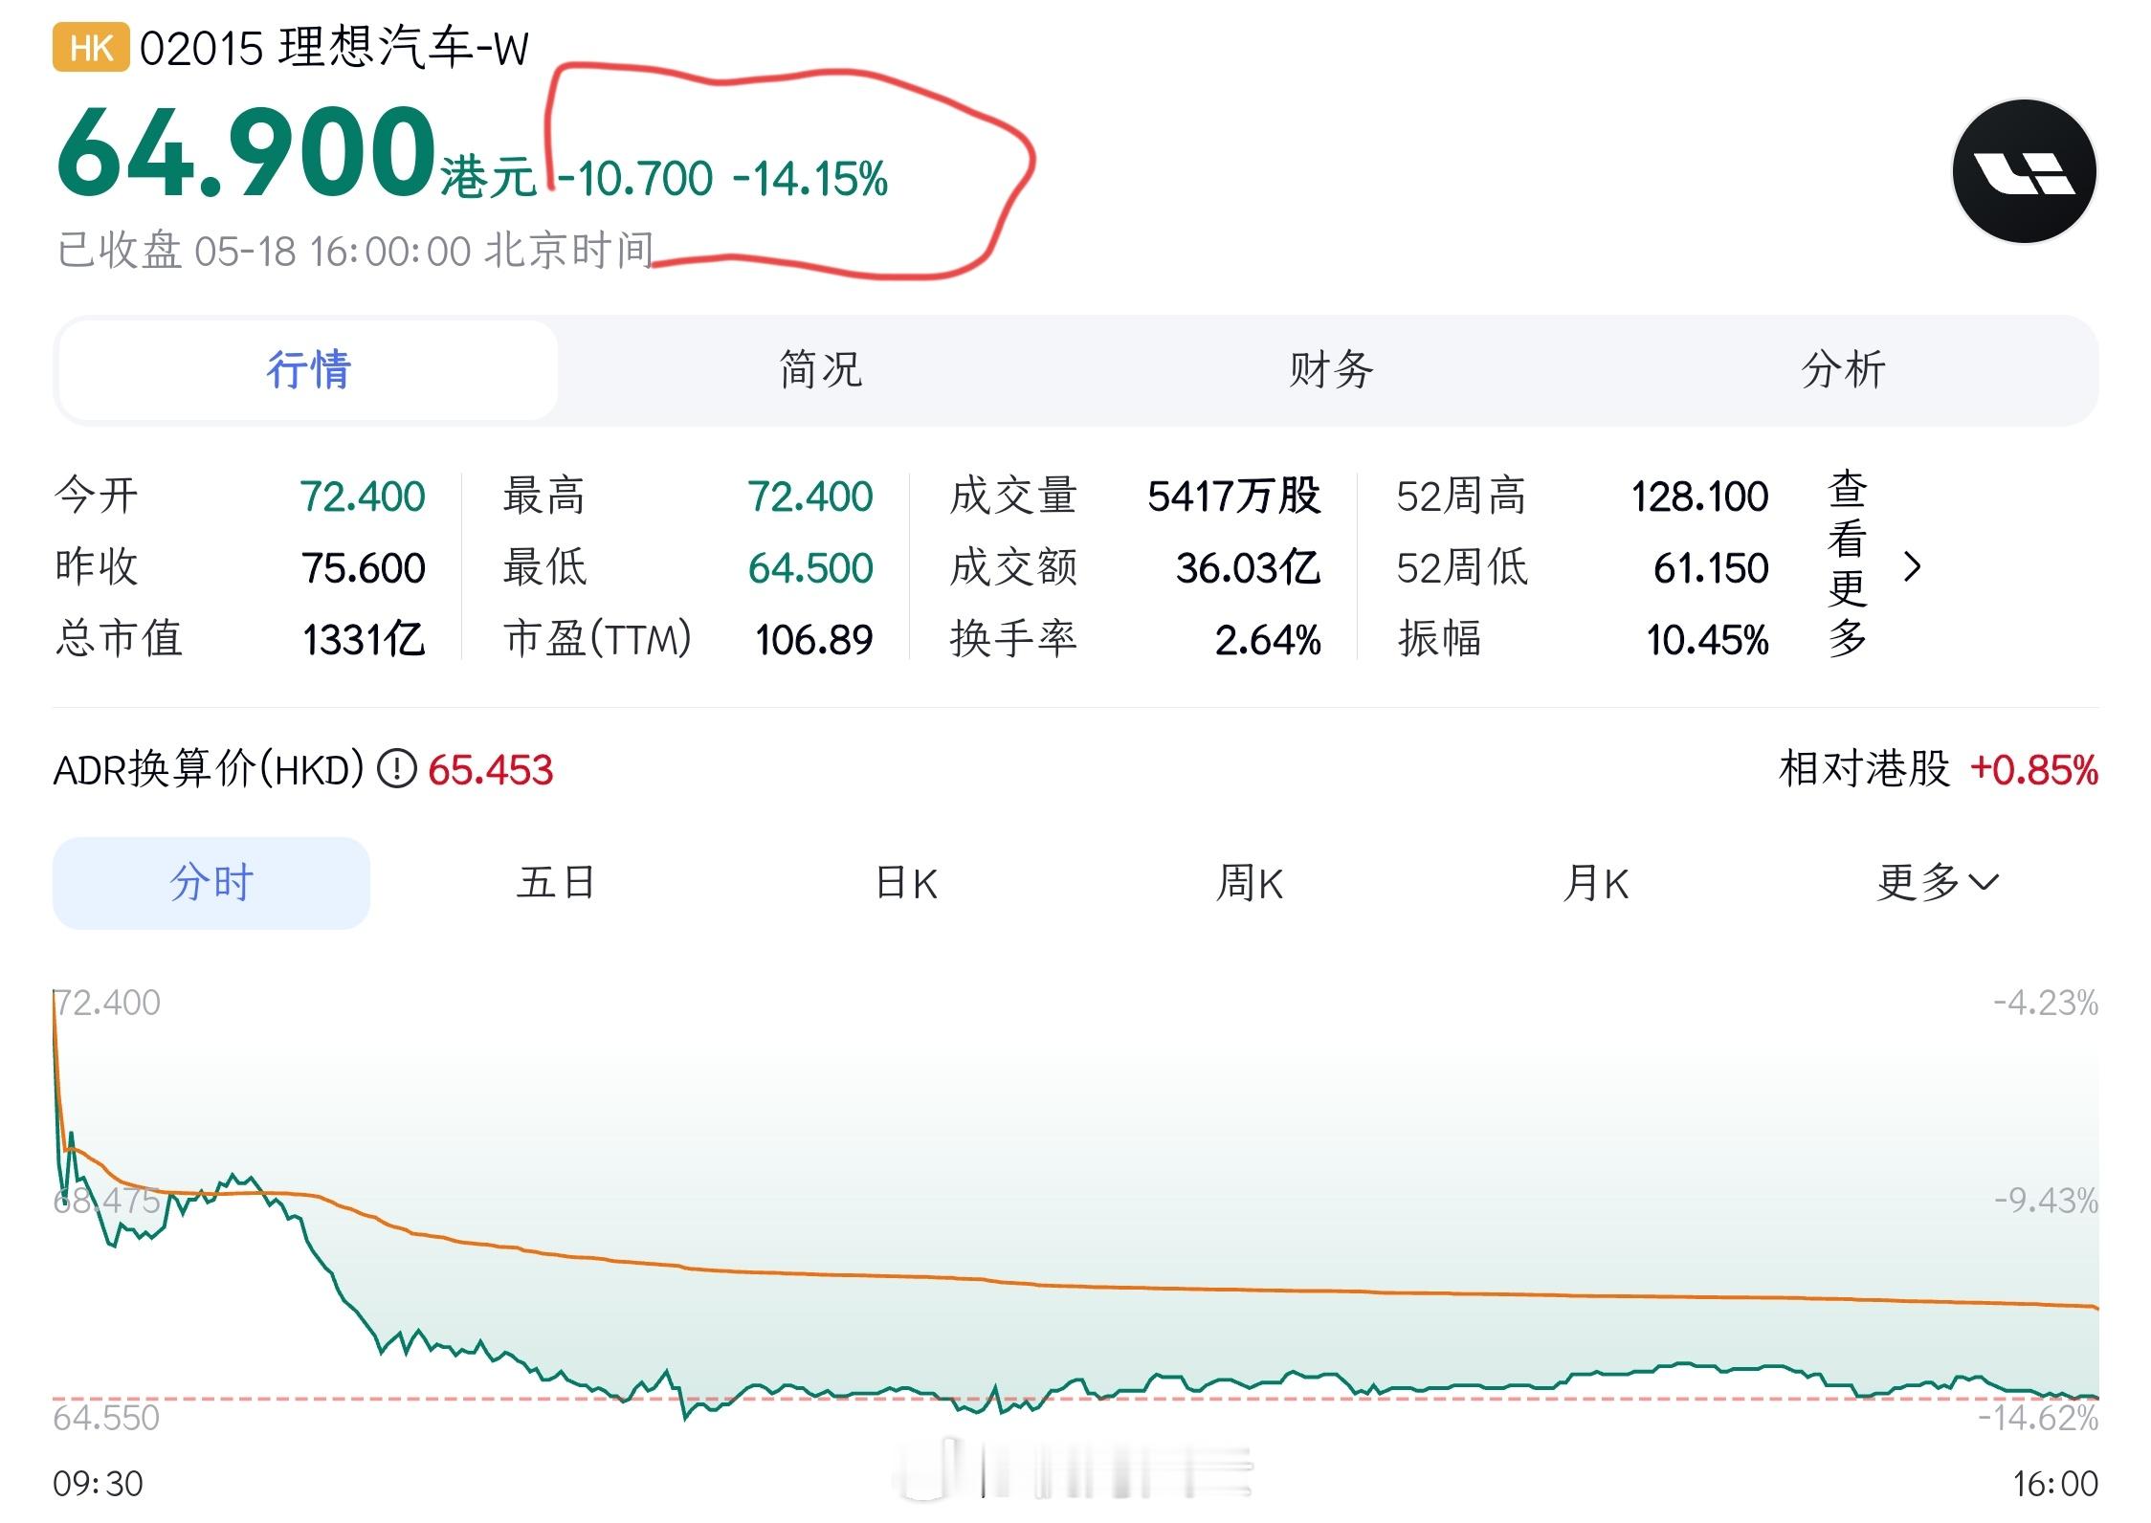This screenshot has width=2151, height=1523.
Task: Click the ADR换算价(HKD) label
Action: pos(209,769)
